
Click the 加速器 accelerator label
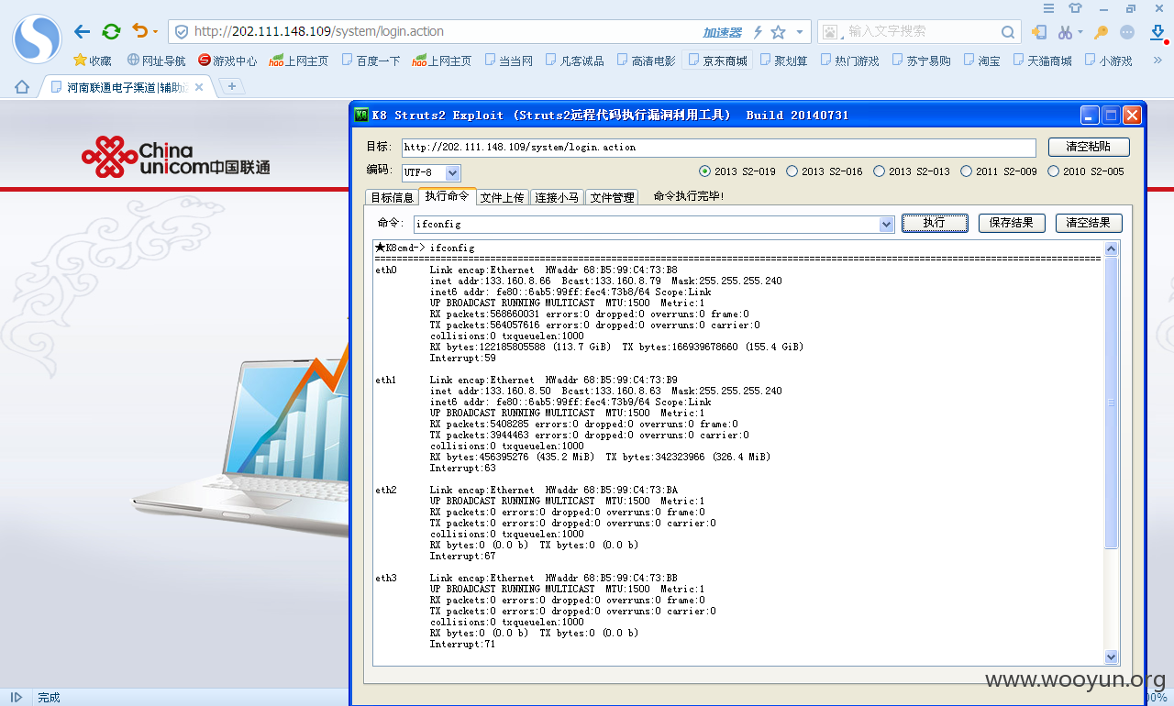pos(723,32)
